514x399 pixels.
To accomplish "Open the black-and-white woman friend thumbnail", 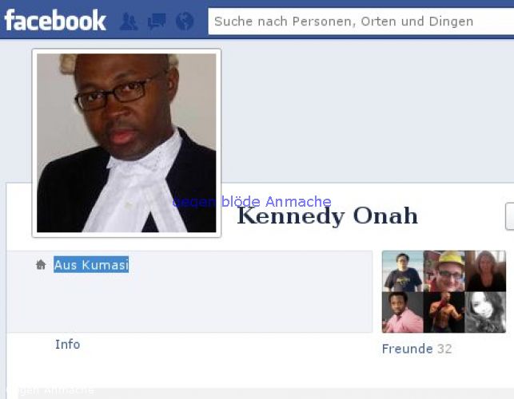I will [x=485, y=312].
